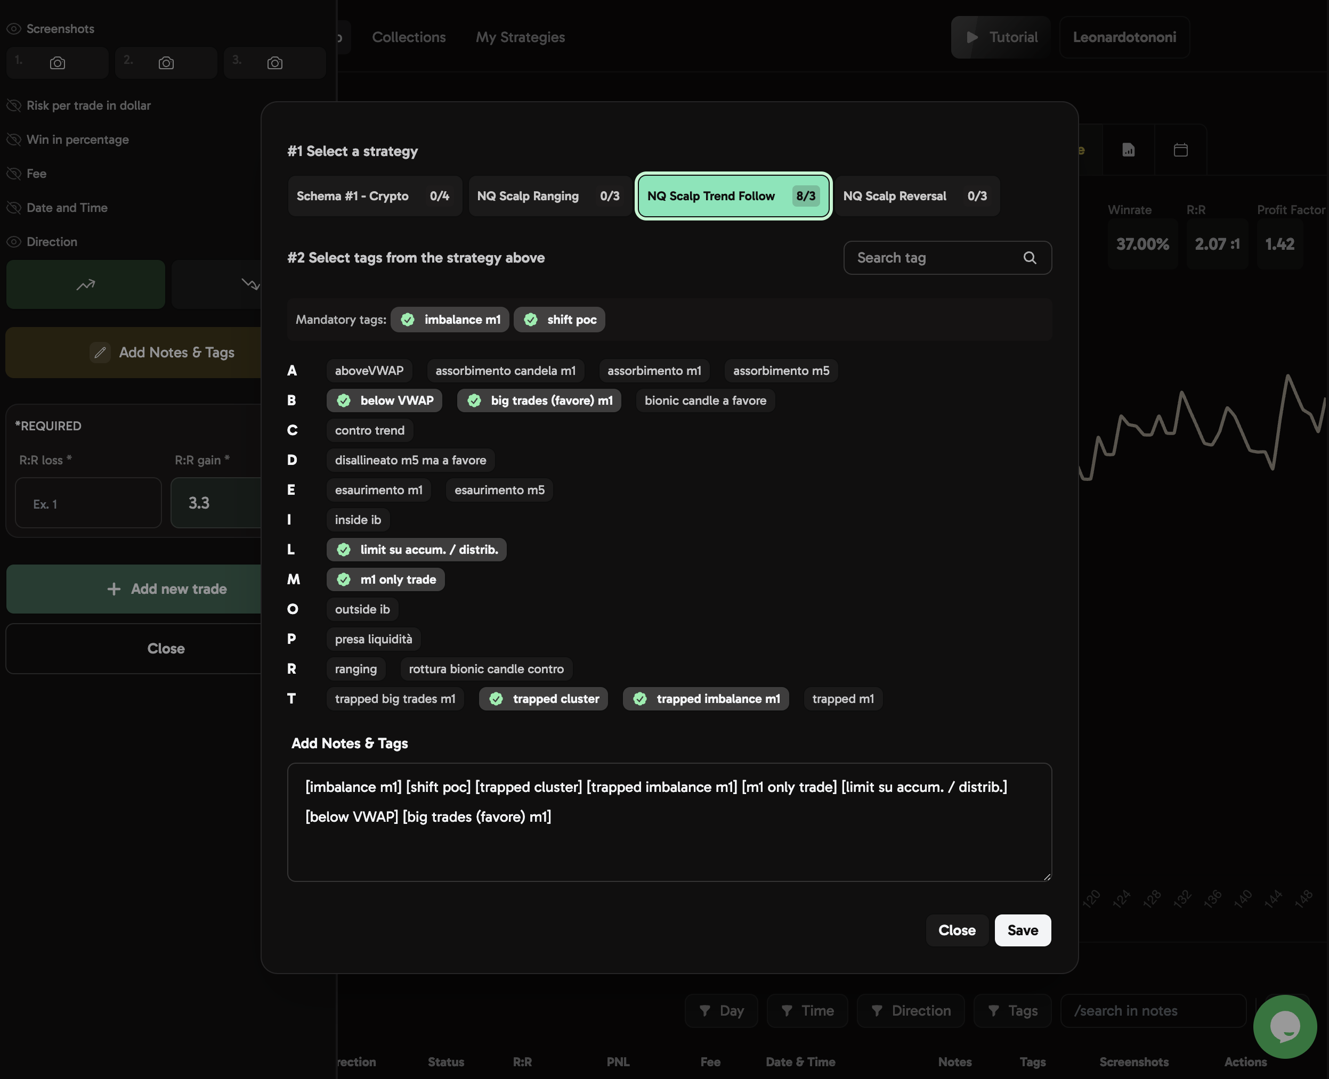Click the Time filter funnel icon
Image resolution: width=1329 pixels, height=1079 pixels.
click(x=787, y=1011)
